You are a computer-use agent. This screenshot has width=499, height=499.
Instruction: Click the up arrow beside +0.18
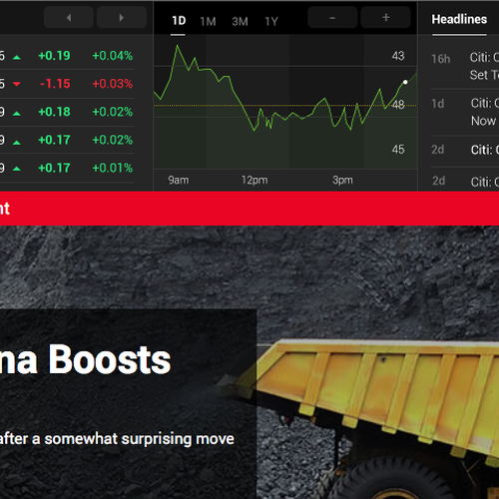click(17, 114)
